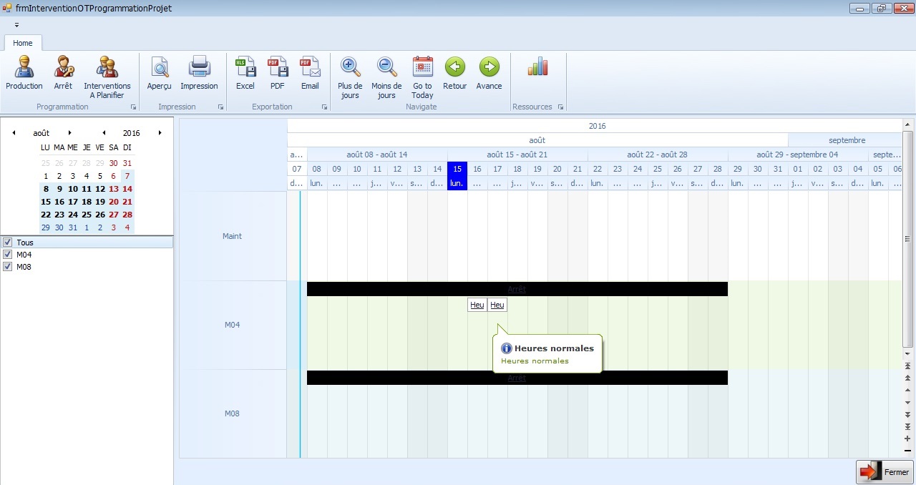Click the Fermer button
Viewport: 916px width, 485px height.
885,472
